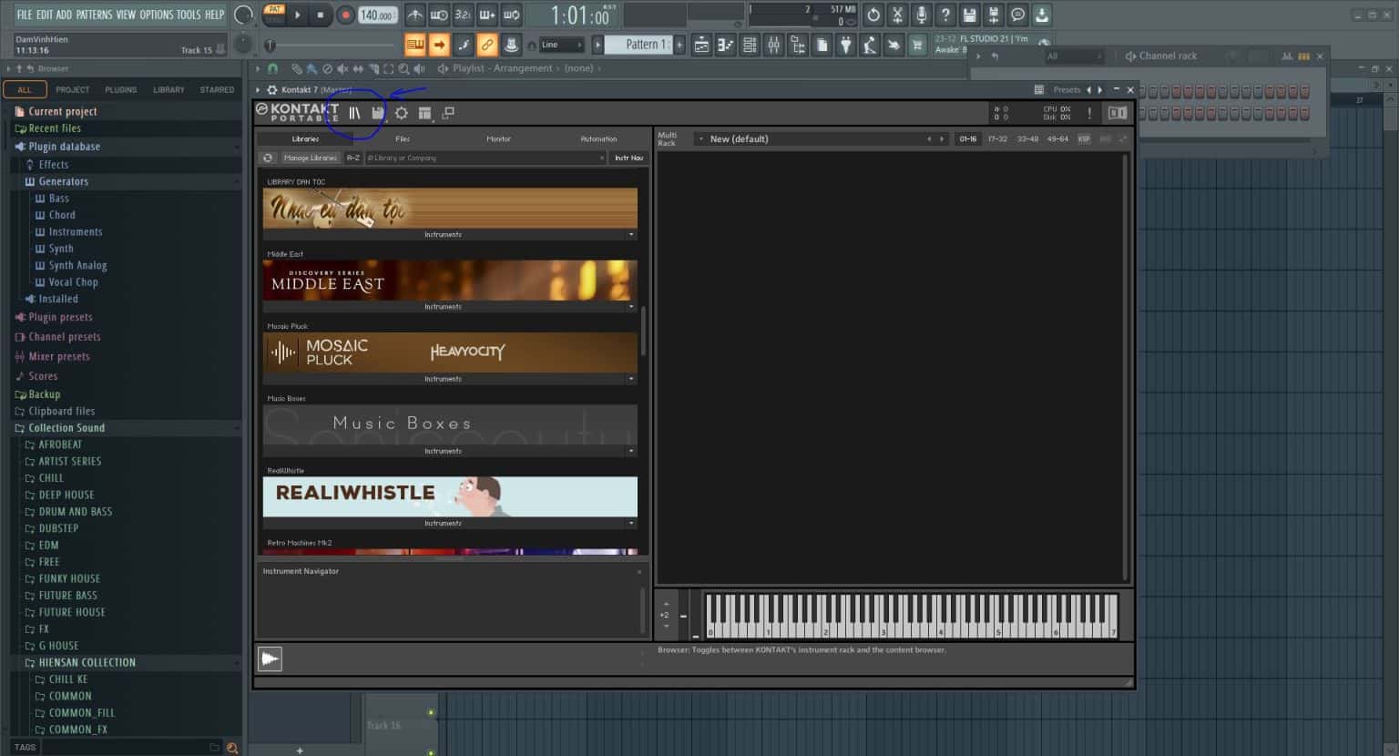
Task: Click the Music Boxes library banner
Action: [x=450, y=424]
